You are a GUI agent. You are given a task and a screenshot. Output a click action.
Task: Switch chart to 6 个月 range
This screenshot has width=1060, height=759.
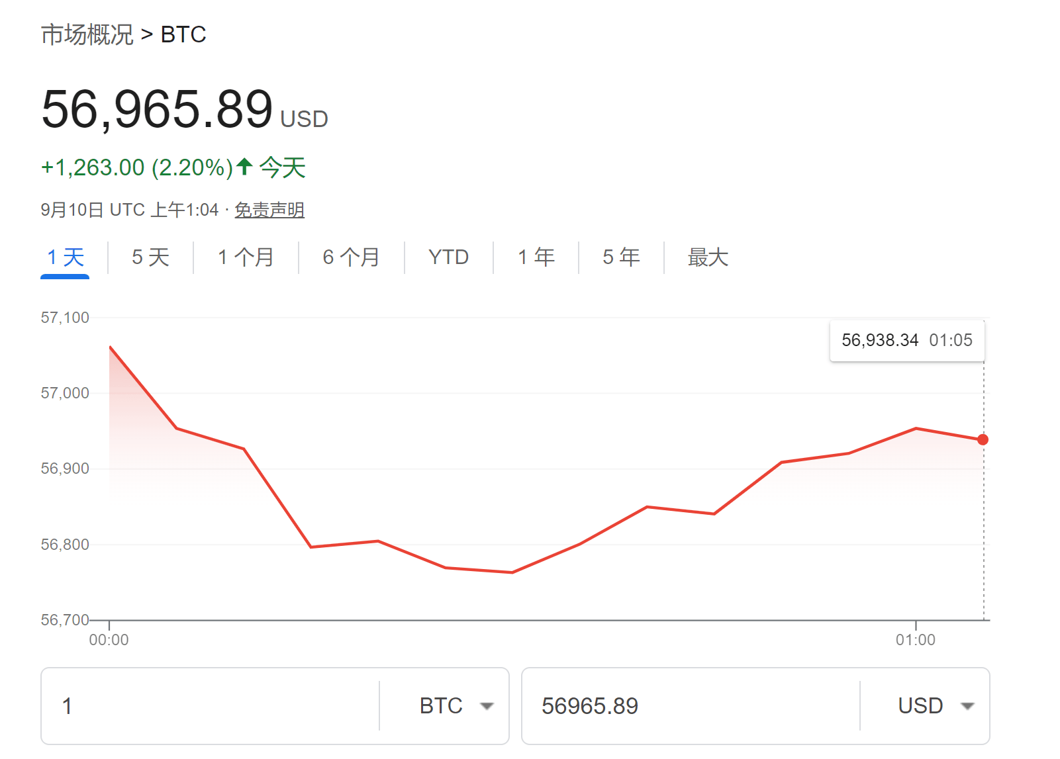(x=351, y=257)
